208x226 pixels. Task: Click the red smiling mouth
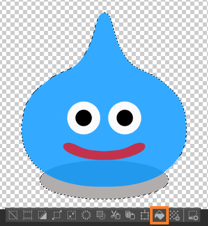[x=104, y=151]
